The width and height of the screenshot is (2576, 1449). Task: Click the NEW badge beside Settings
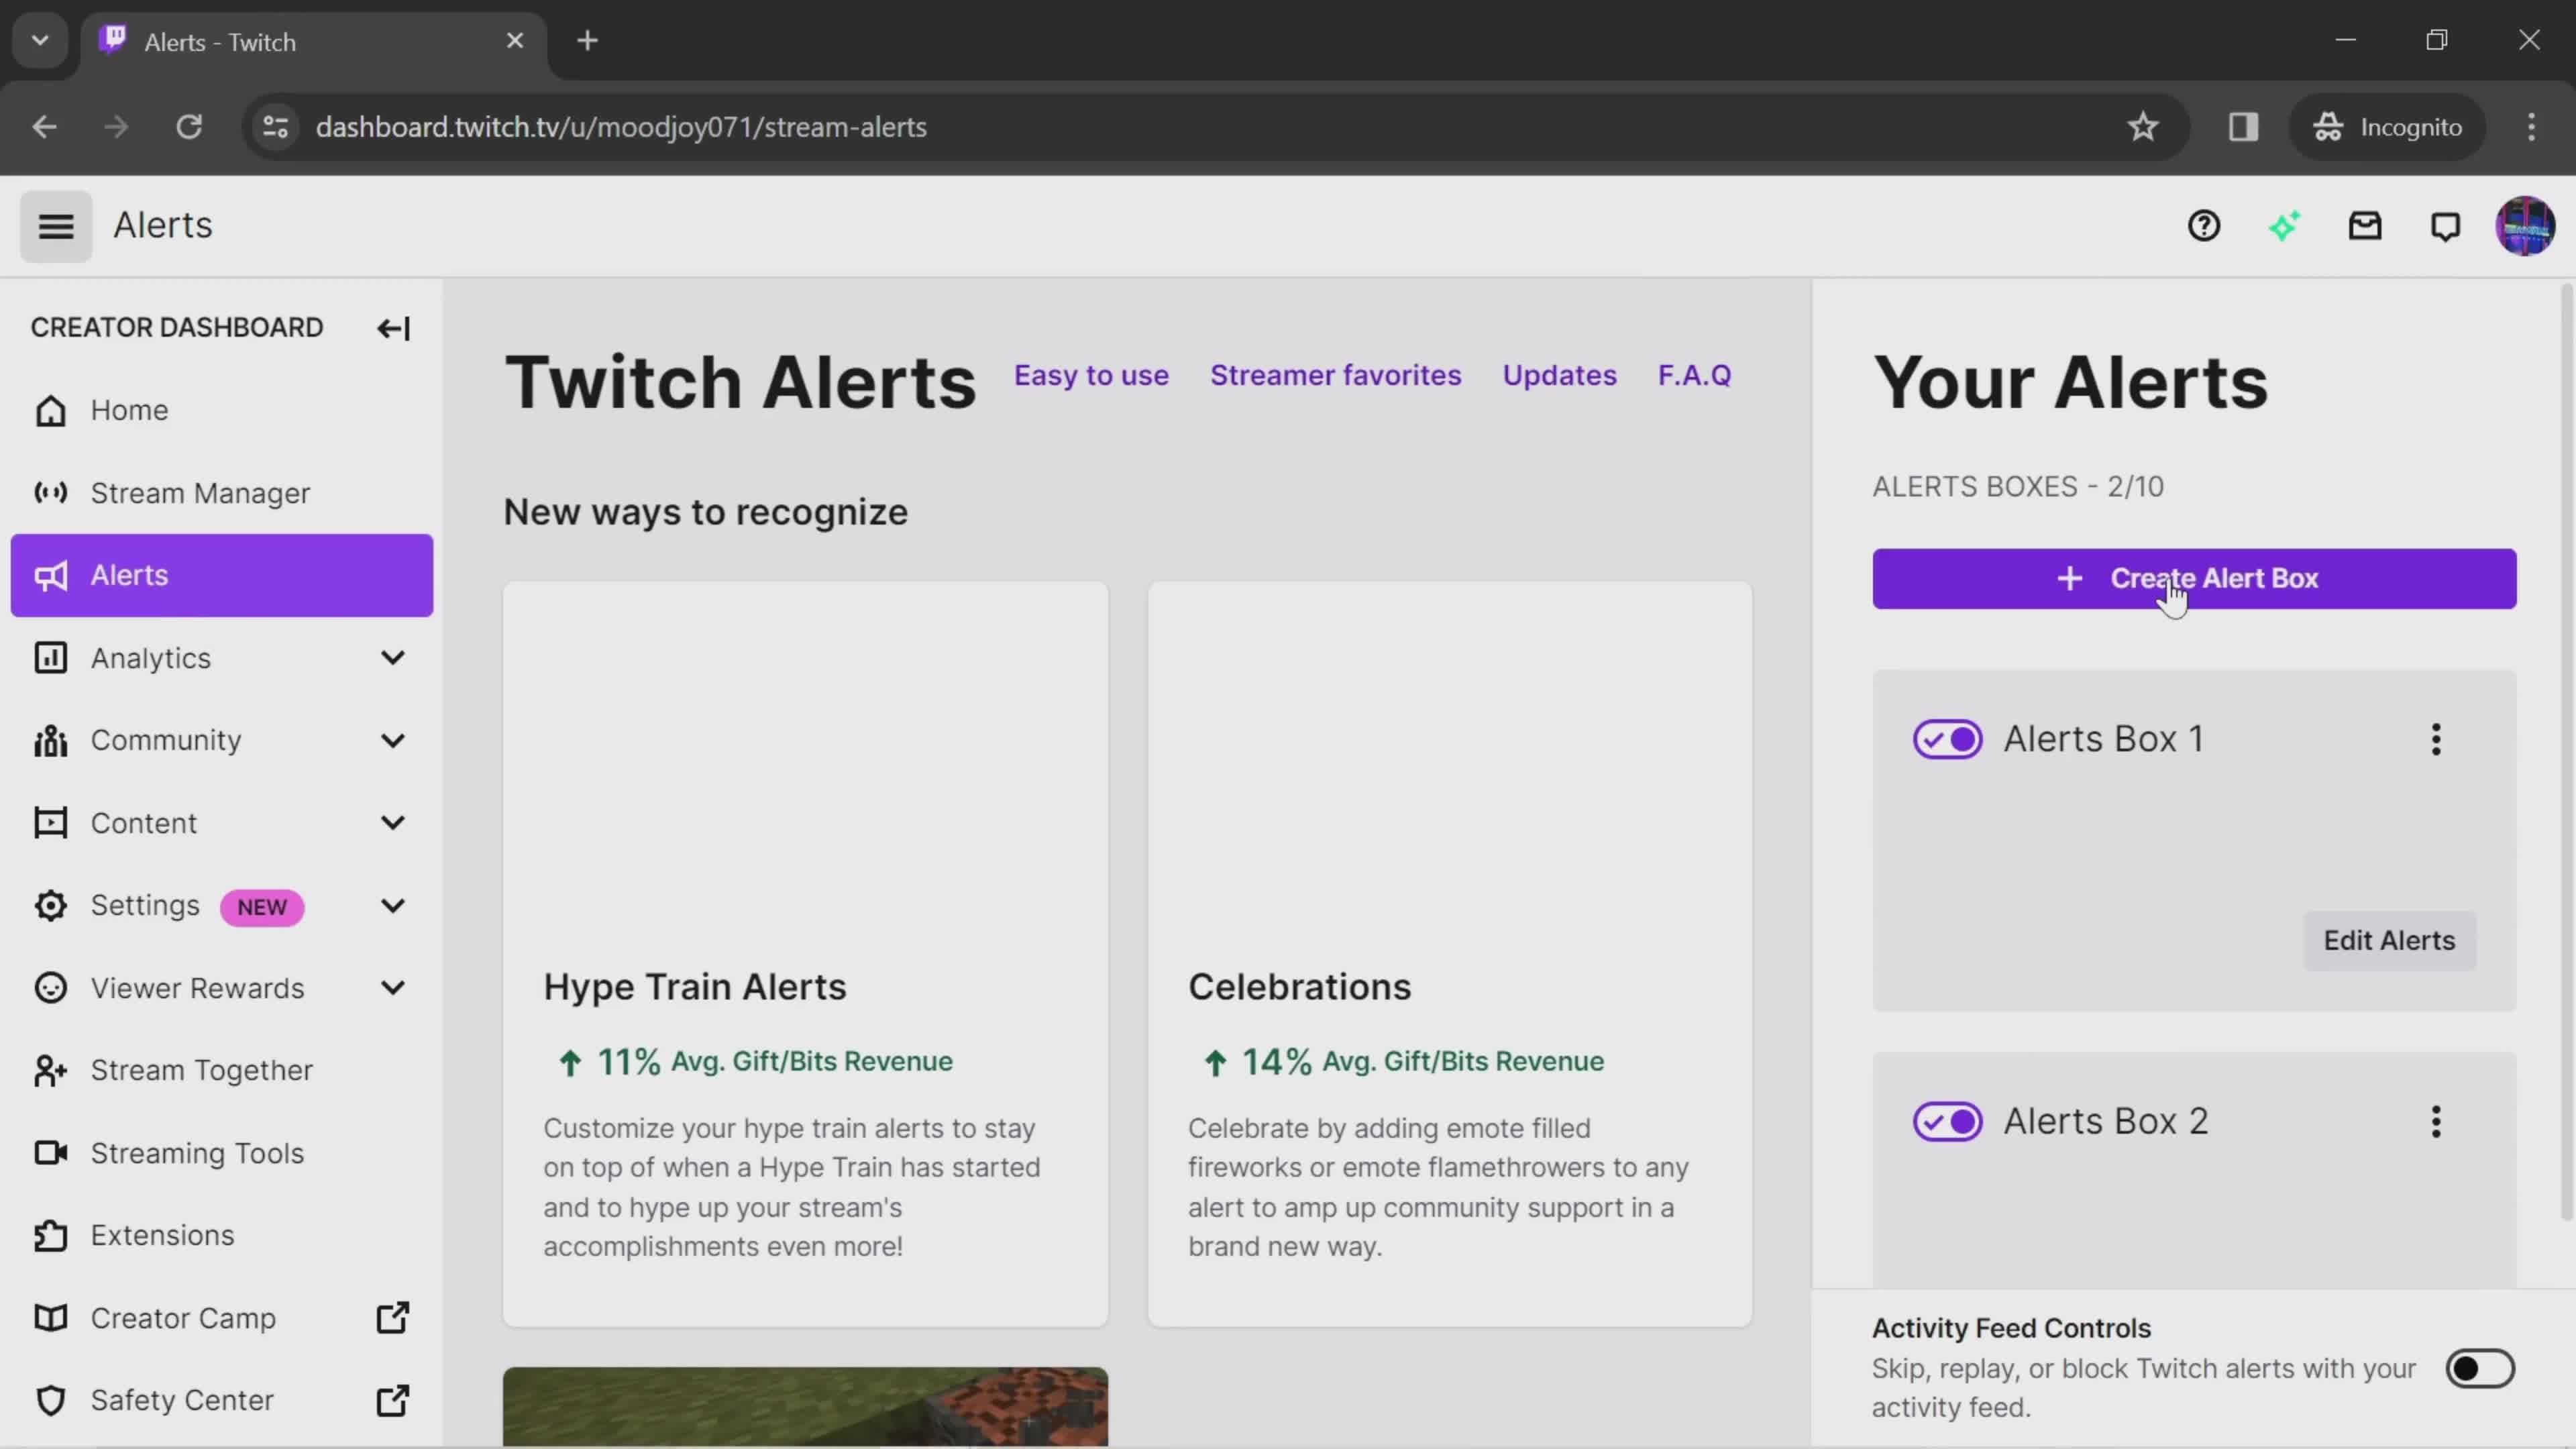[x=262, y=907]
